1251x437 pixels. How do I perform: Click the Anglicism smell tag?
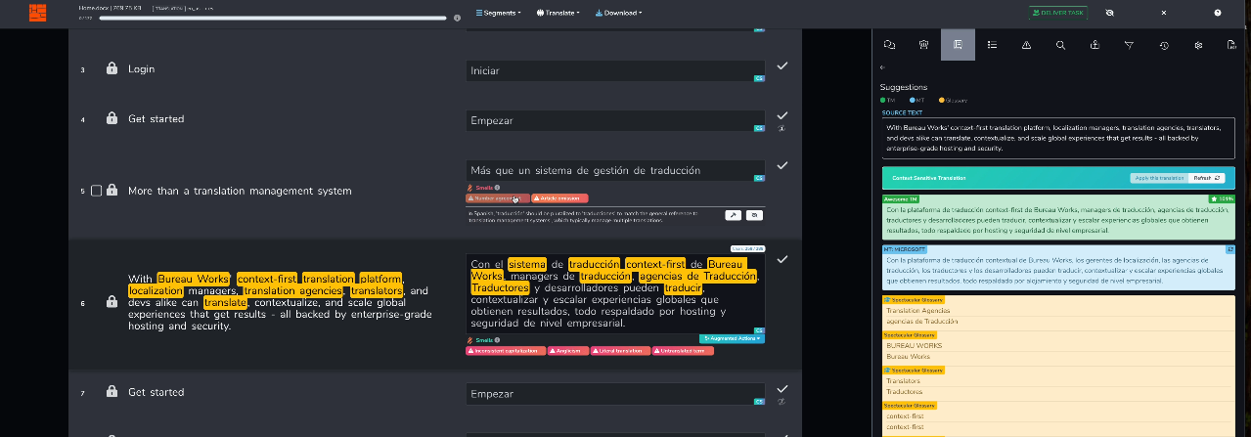567,350
